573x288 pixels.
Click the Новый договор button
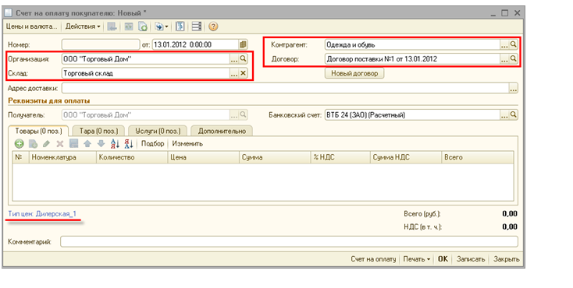click(354, 73)
